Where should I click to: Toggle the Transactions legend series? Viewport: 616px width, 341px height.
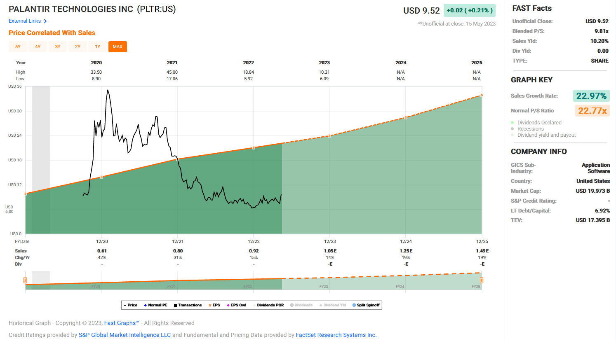pyautogui.click(x=188, y=305)
